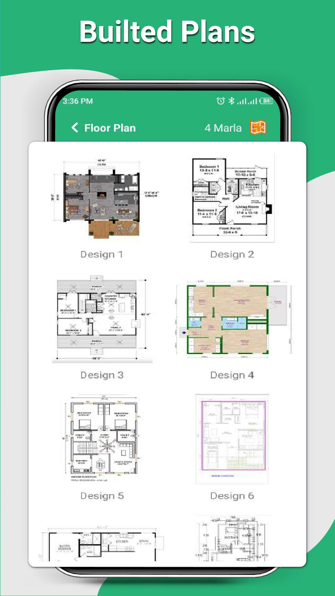This screenshot has width=335, height=596.
Task: Tap the battery indicator icon
Action: tap(266, 101)
